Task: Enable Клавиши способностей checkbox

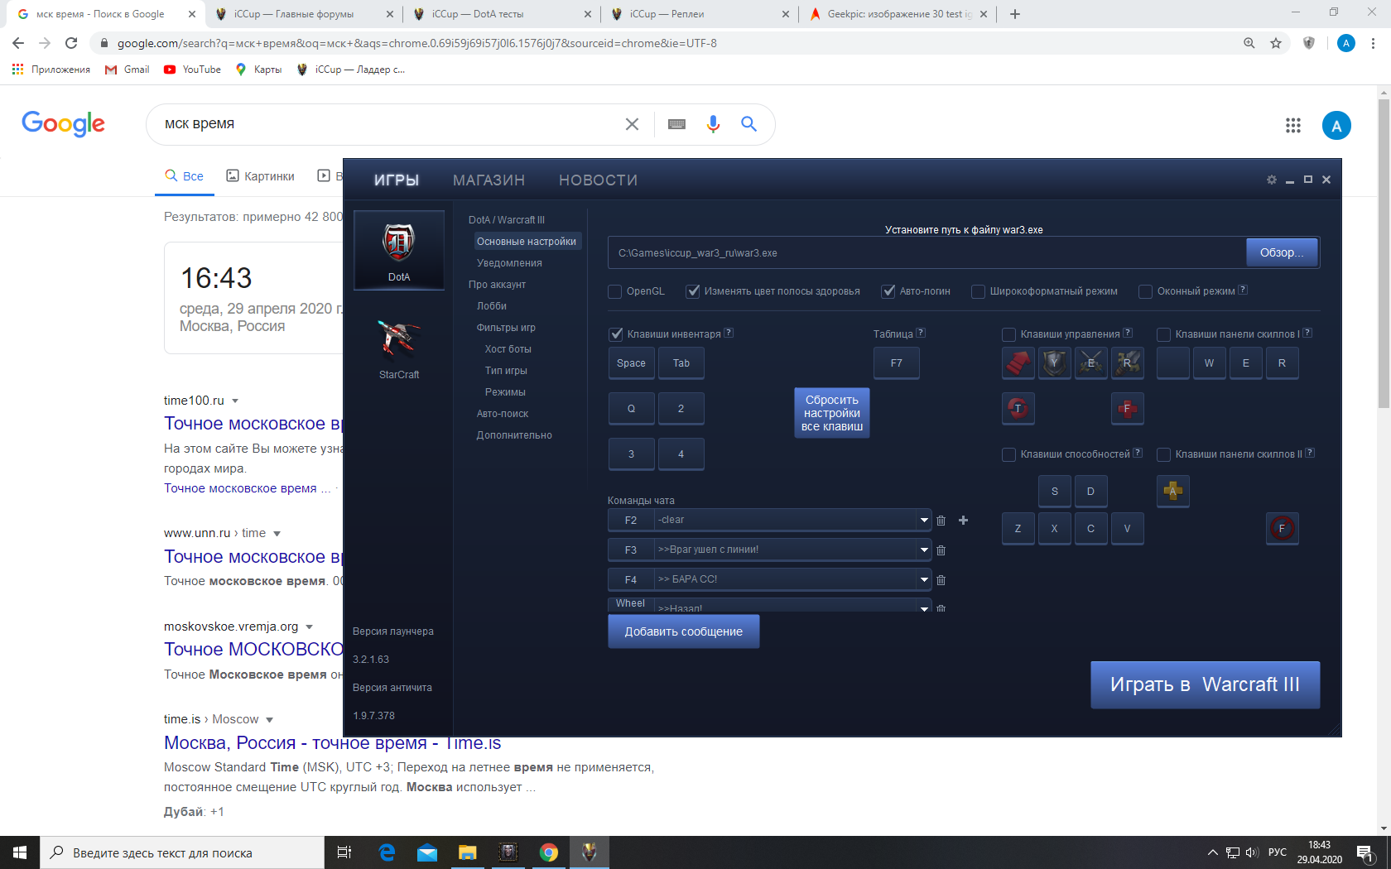Action: click(x=1009, y=454)
